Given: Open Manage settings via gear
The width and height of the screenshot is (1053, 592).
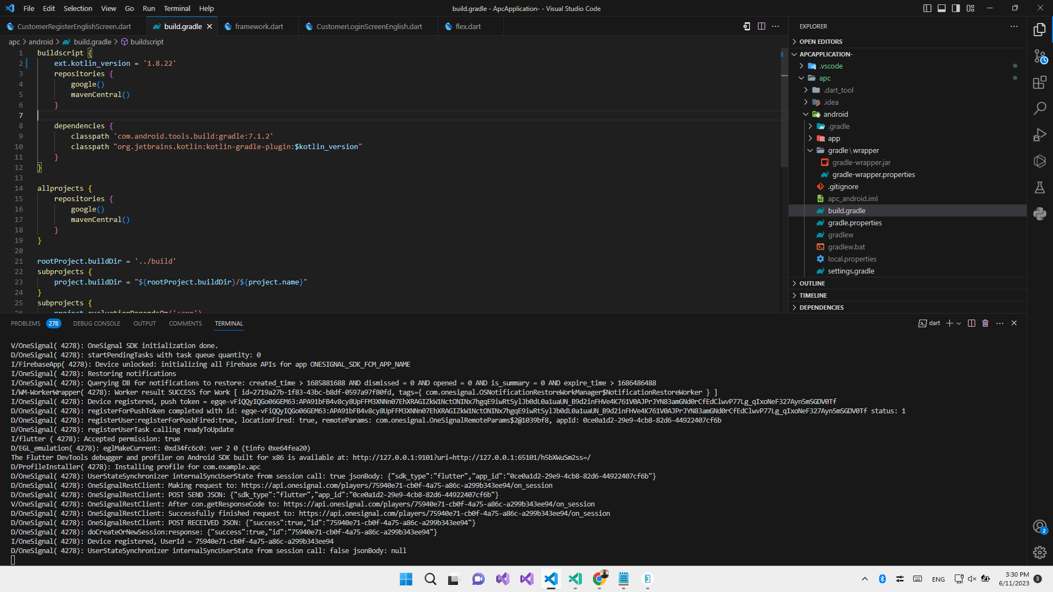Looking at the screenshot, I should tap(1040, 553).
